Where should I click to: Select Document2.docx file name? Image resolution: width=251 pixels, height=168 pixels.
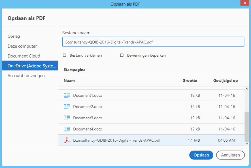pyautogui.click(x=88, y=107)
